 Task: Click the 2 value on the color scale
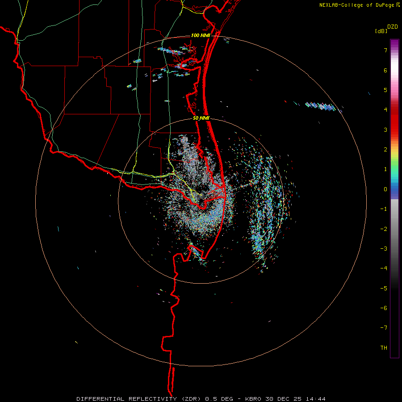click(x=385, y=150)
